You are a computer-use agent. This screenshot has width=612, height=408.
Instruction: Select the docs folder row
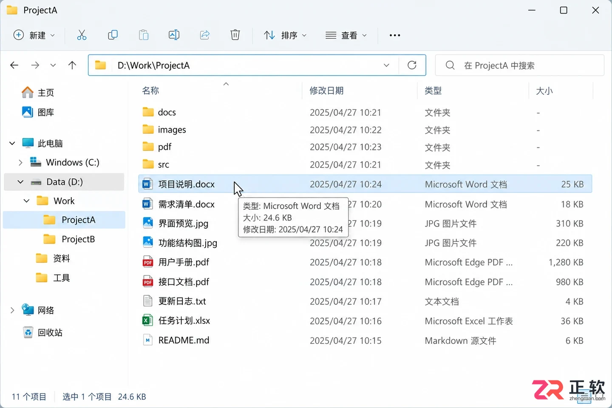365,112
